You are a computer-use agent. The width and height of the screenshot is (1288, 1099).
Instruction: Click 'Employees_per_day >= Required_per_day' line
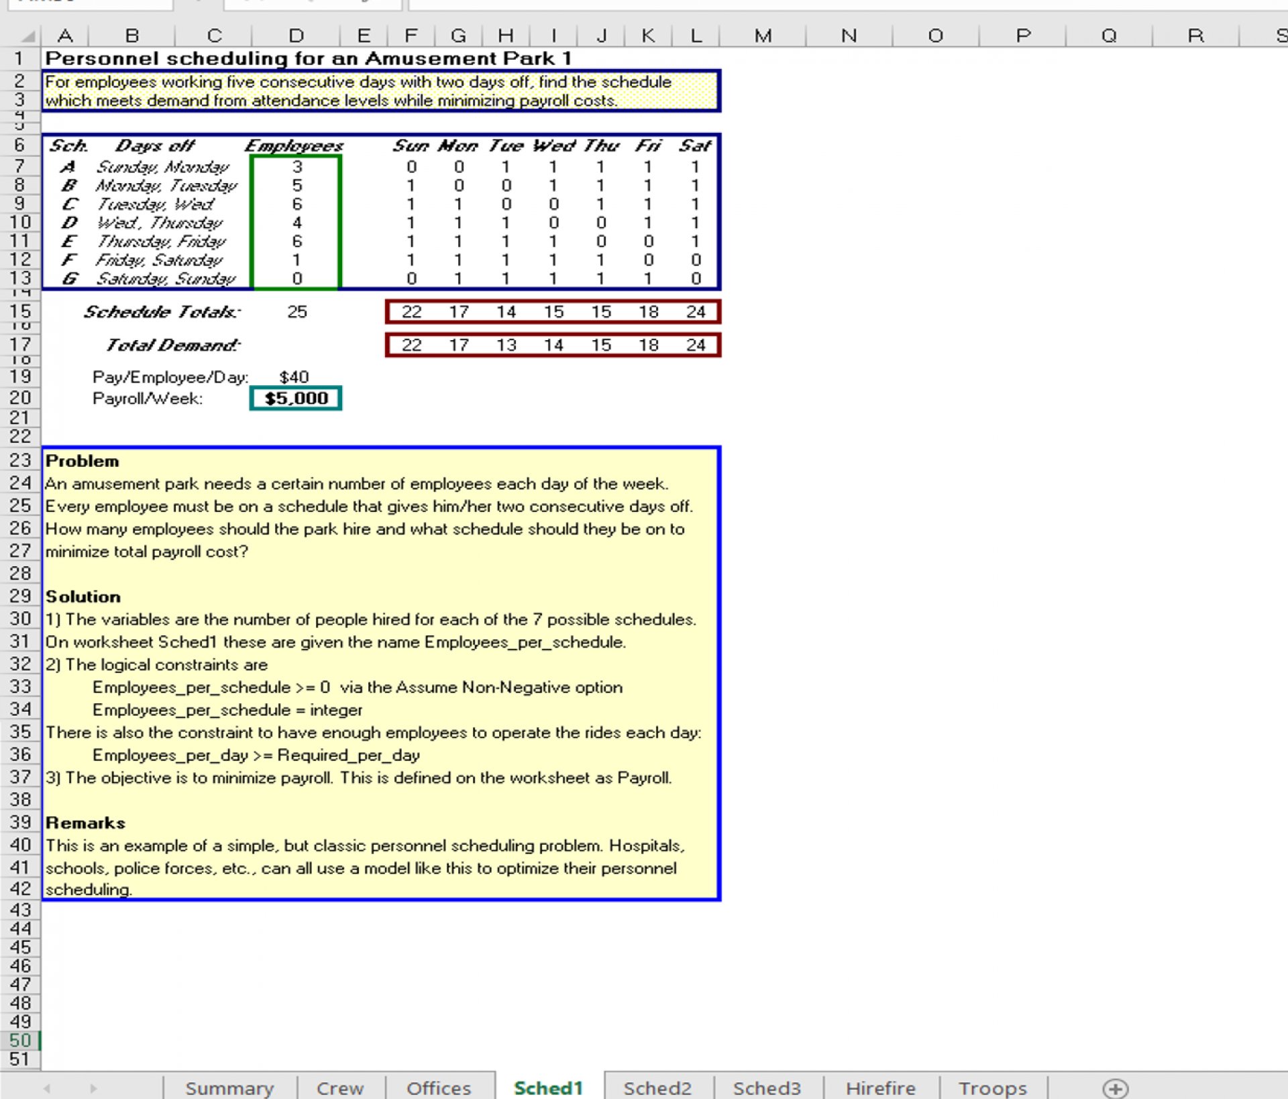(256, 755)
